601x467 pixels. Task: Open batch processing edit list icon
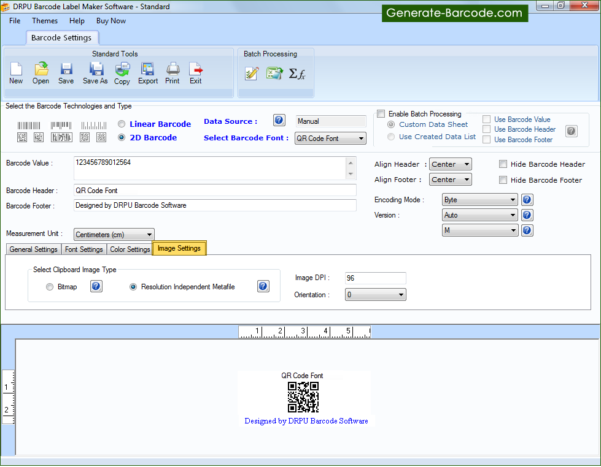click(x=252, y=73)
